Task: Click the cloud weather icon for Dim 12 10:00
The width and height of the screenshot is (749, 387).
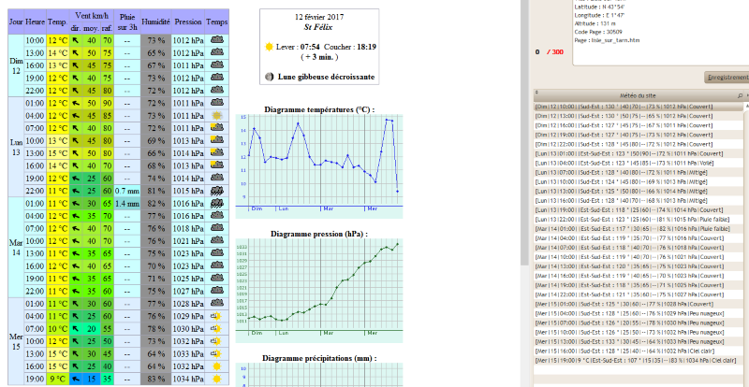Action: pyautogui.click(x=217, y=40)
